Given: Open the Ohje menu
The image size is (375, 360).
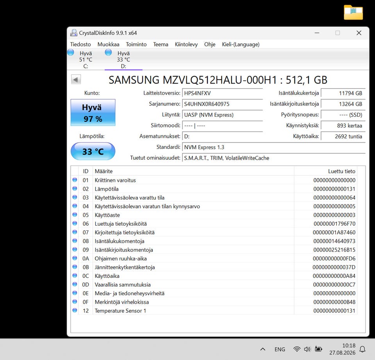Looking at the screenshot, I should 210,45.
